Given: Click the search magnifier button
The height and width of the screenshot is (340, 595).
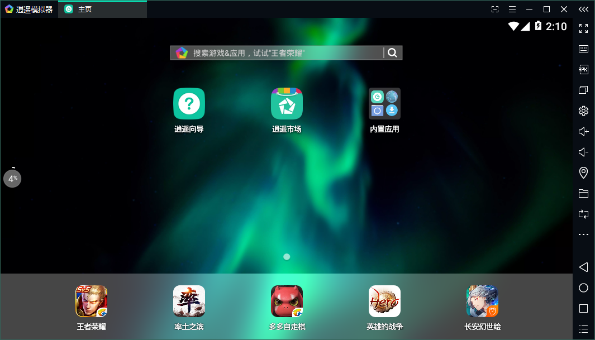Looking at the screenshot, I should (x=393, y=53).
